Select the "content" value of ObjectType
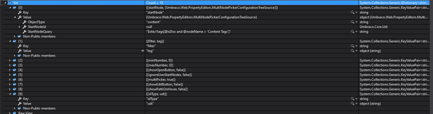Image resolution: width=433 pixels, height=114 pixels. tap(153, 22)
